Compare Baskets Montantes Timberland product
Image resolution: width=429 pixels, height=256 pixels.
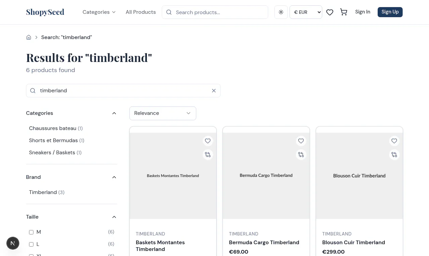[x=208, y=155]
